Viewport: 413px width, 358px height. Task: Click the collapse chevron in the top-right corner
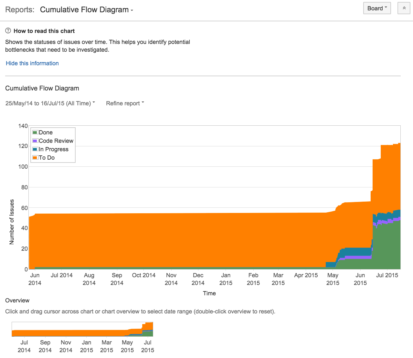click(404, 8)
